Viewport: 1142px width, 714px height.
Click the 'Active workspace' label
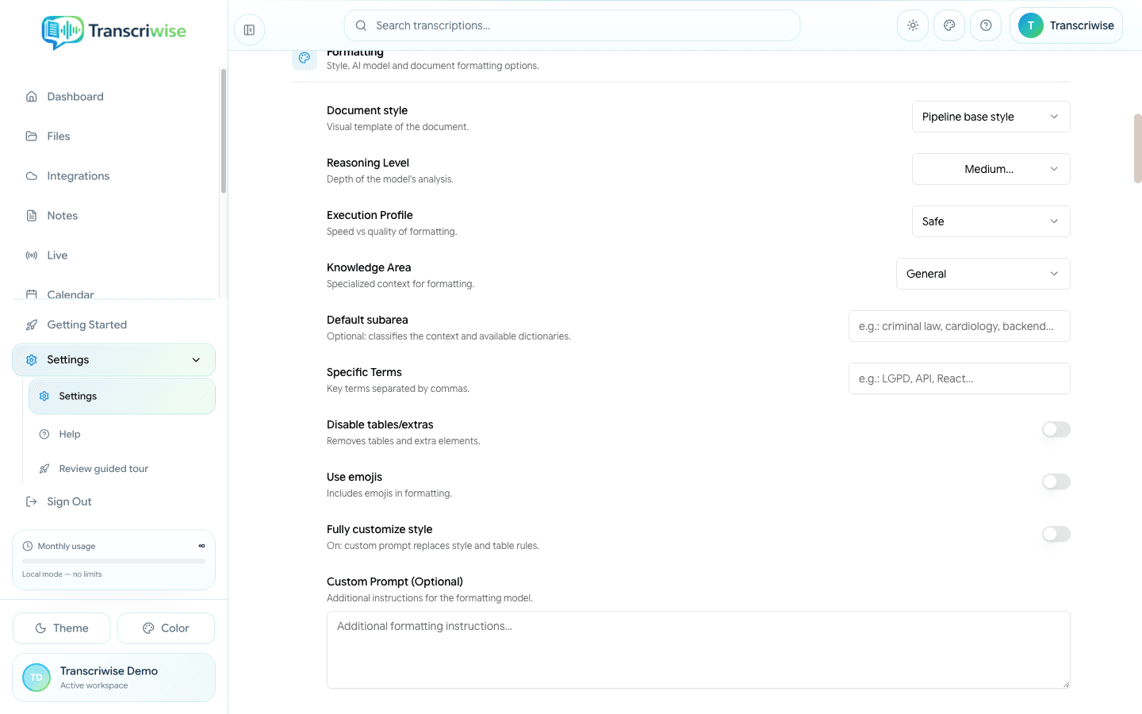point(94,685)
